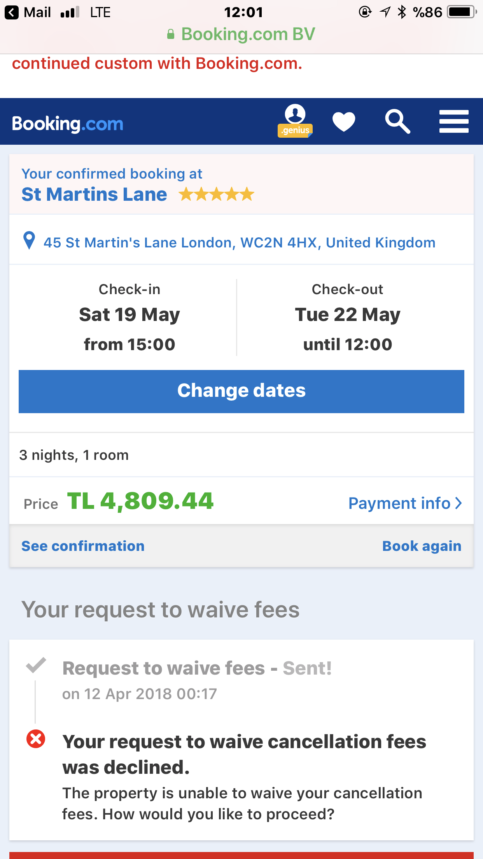Open saved favorites heart icon
Image resolution: width=483 pixels, height=859 pixels.
[344, 121]
